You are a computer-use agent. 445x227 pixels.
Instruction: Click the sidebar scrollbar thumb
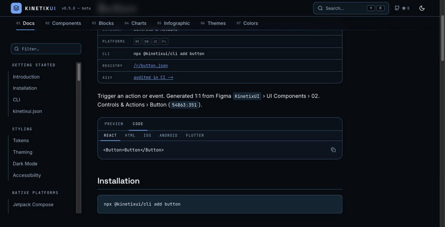coord(79,72)
